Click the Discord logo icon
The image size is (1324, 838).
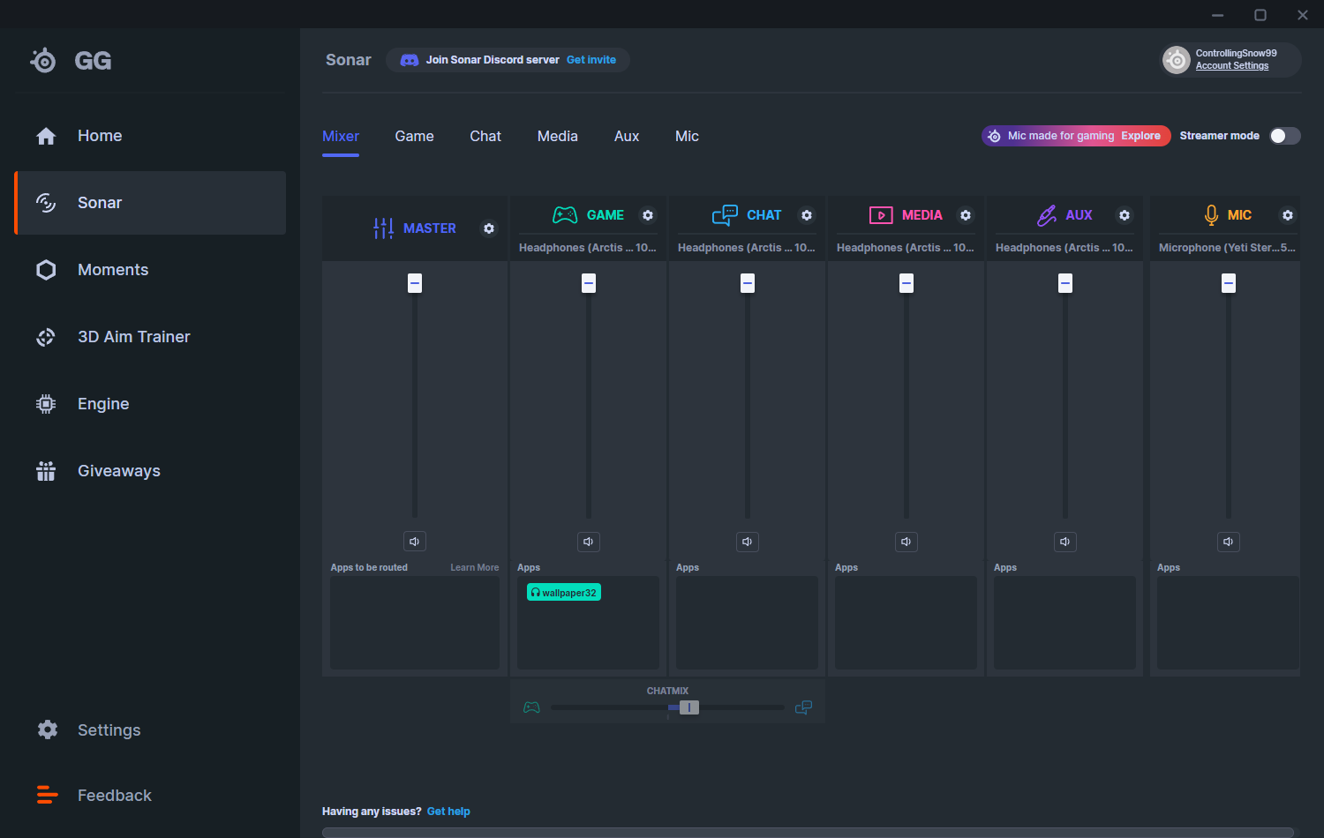coord(410,60)
